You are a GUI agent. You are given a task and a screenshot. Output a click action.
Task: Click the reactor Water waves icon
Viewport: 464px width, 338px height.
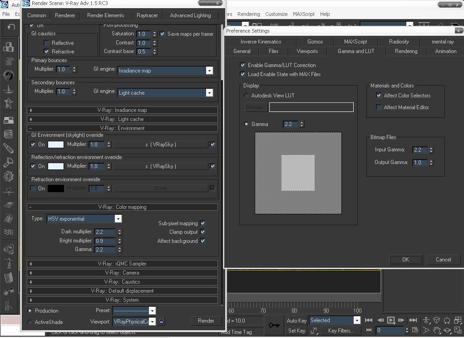click(x=8, y=232)
